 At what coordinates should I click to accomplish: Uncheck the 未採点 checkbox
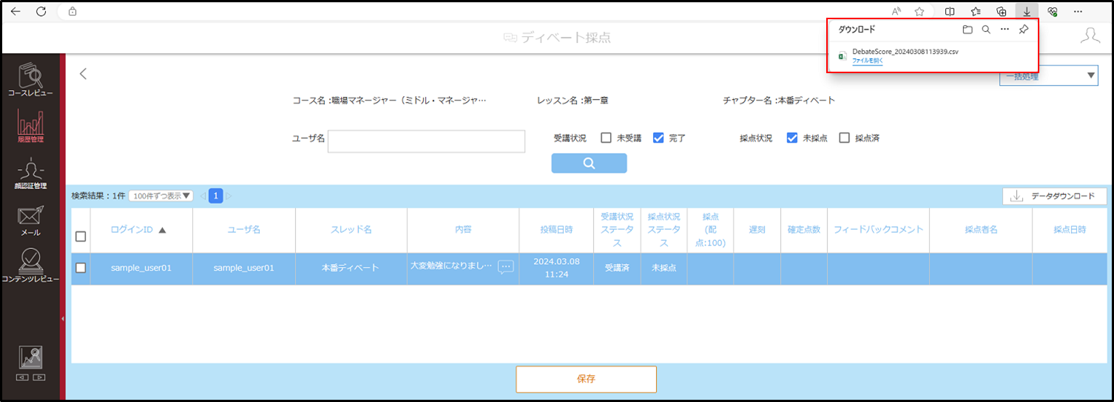point(792,137)
